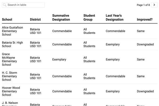Click Downgraded status for Hoover Wood

[x=145, y=91]
